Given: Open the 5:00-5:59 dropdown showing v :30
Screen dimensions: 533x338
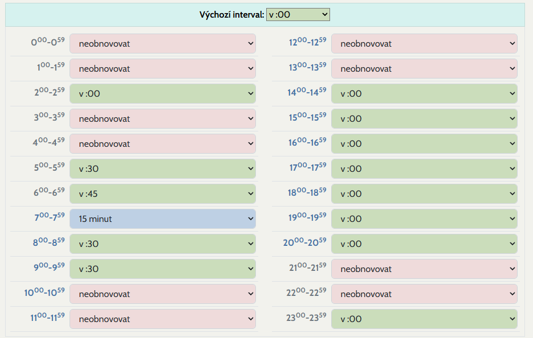Looking at the screenshot, I should pos(162,168).
